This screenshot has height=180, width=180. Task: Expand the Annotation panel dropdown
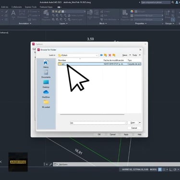pos(25,24)
